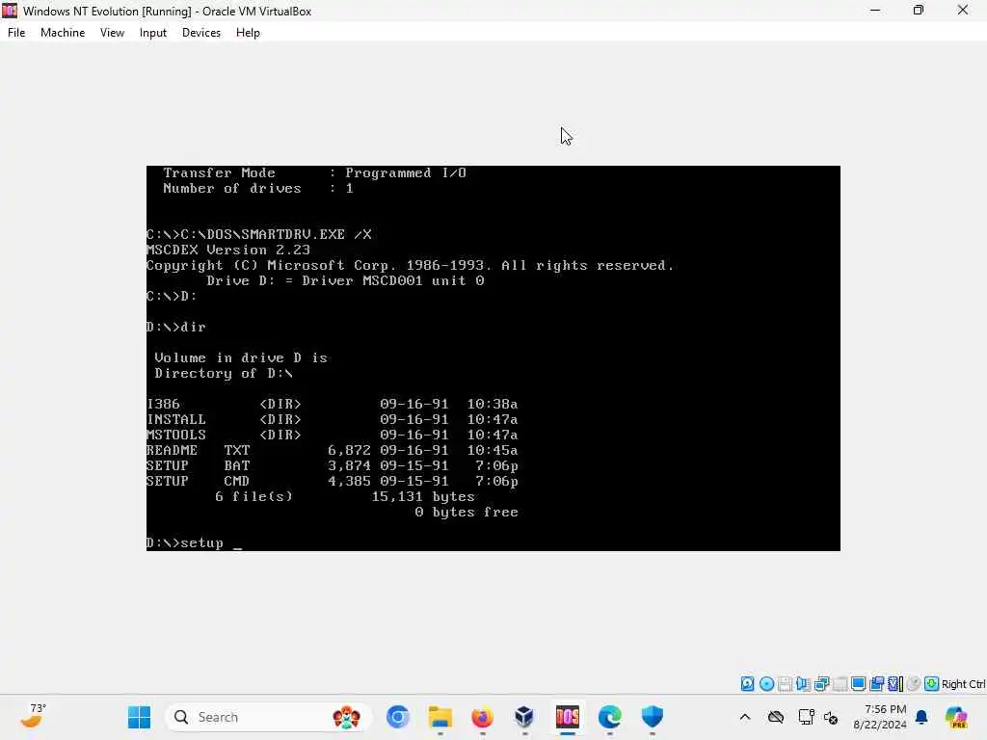Click the network connection tray icon

pyautogui.click(x=806, y=717)
